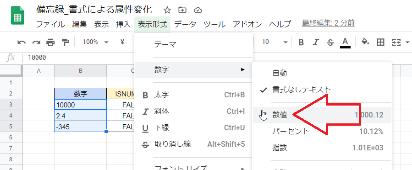
Task: Select cell containing 2.4
Action: click(80, 116)
